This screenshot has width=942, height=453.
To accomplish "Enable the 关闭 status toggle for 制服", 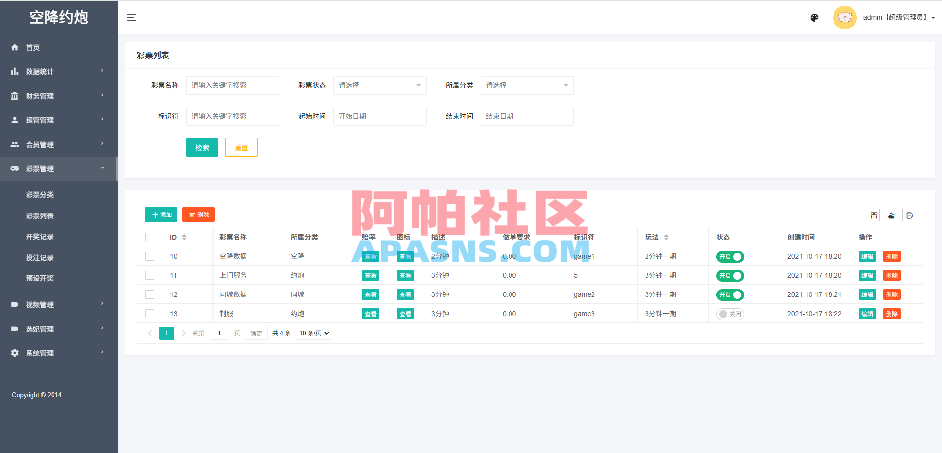I will pyautogui.click(x=730, y=314).
